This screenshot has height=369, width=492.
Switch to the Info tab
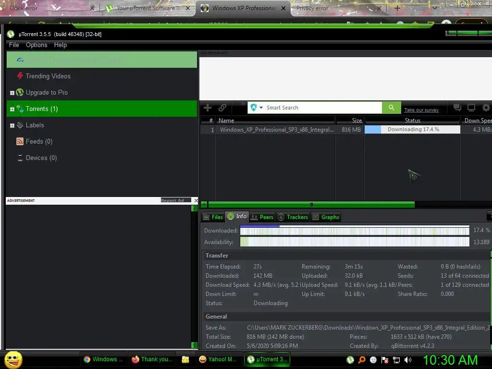coord(237,216)
